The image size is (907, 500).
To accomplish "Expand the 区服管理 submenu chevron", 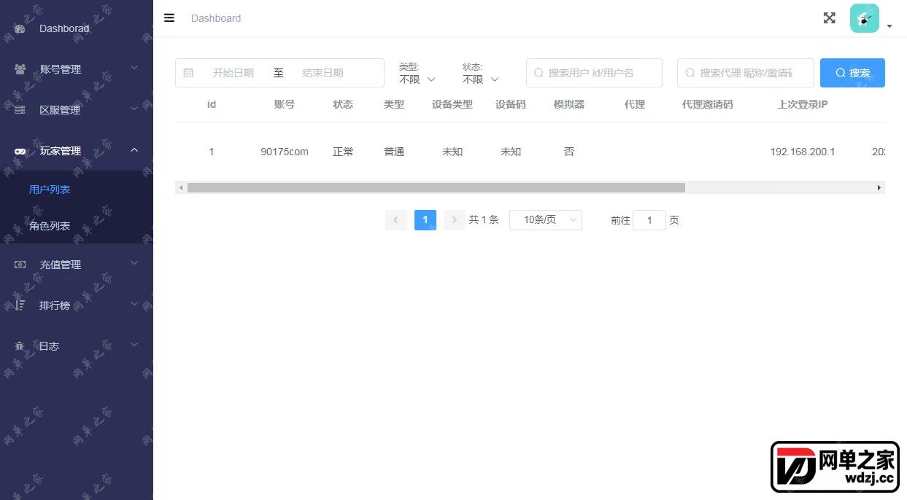I will pyautogui.click(x=134, y=109).
